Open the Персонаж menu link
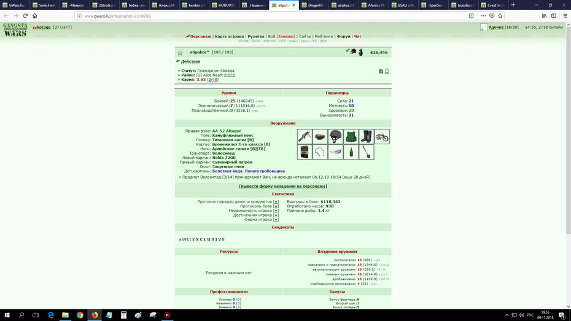Image resolution: width=571 pixels, height=321 pixels. click(x=200, y=36)
